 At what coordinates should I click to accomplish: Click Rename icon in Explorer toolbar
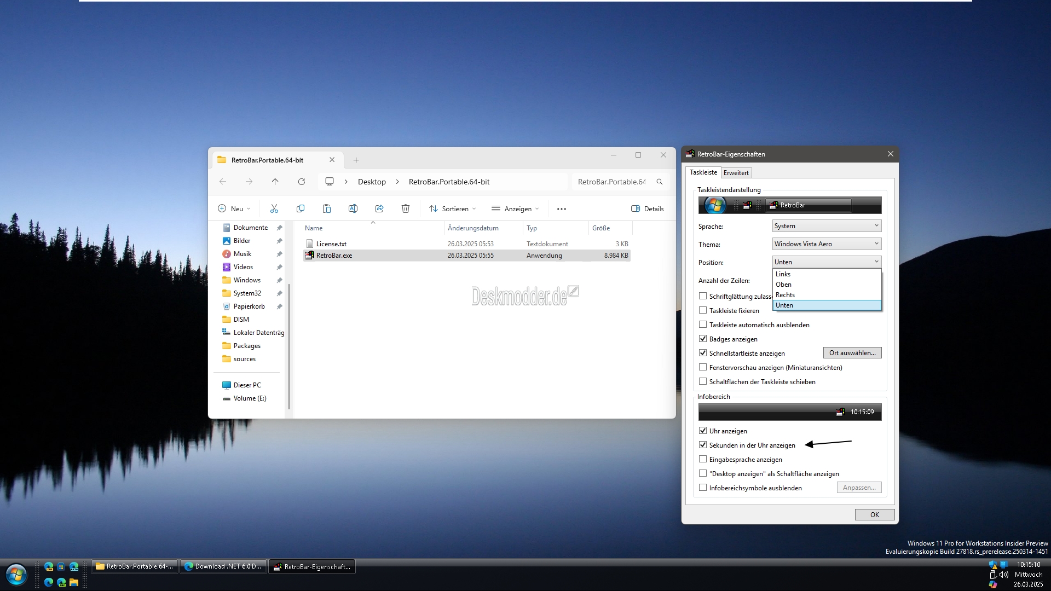click(353, 208)
